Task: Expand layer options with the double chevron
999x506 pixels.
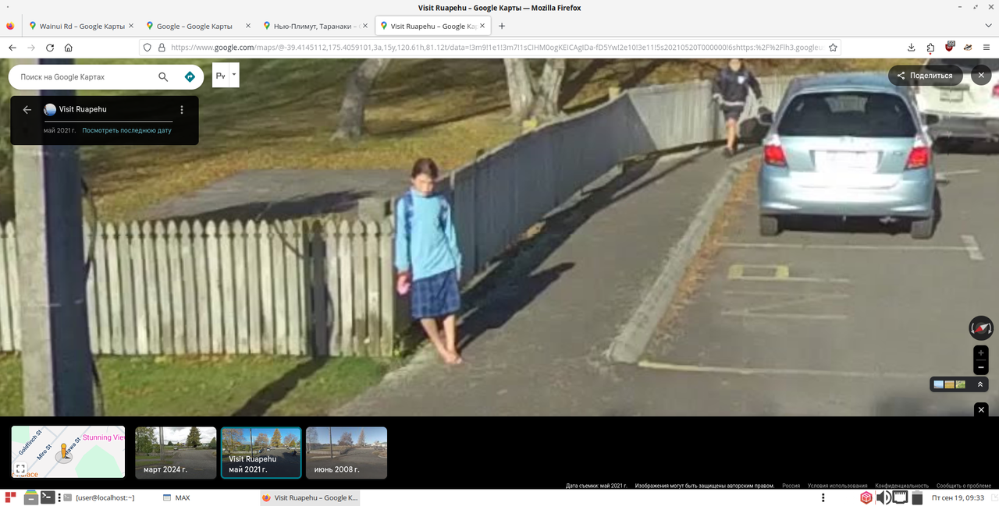Action: pyautogui.click(x=980, y=384)
